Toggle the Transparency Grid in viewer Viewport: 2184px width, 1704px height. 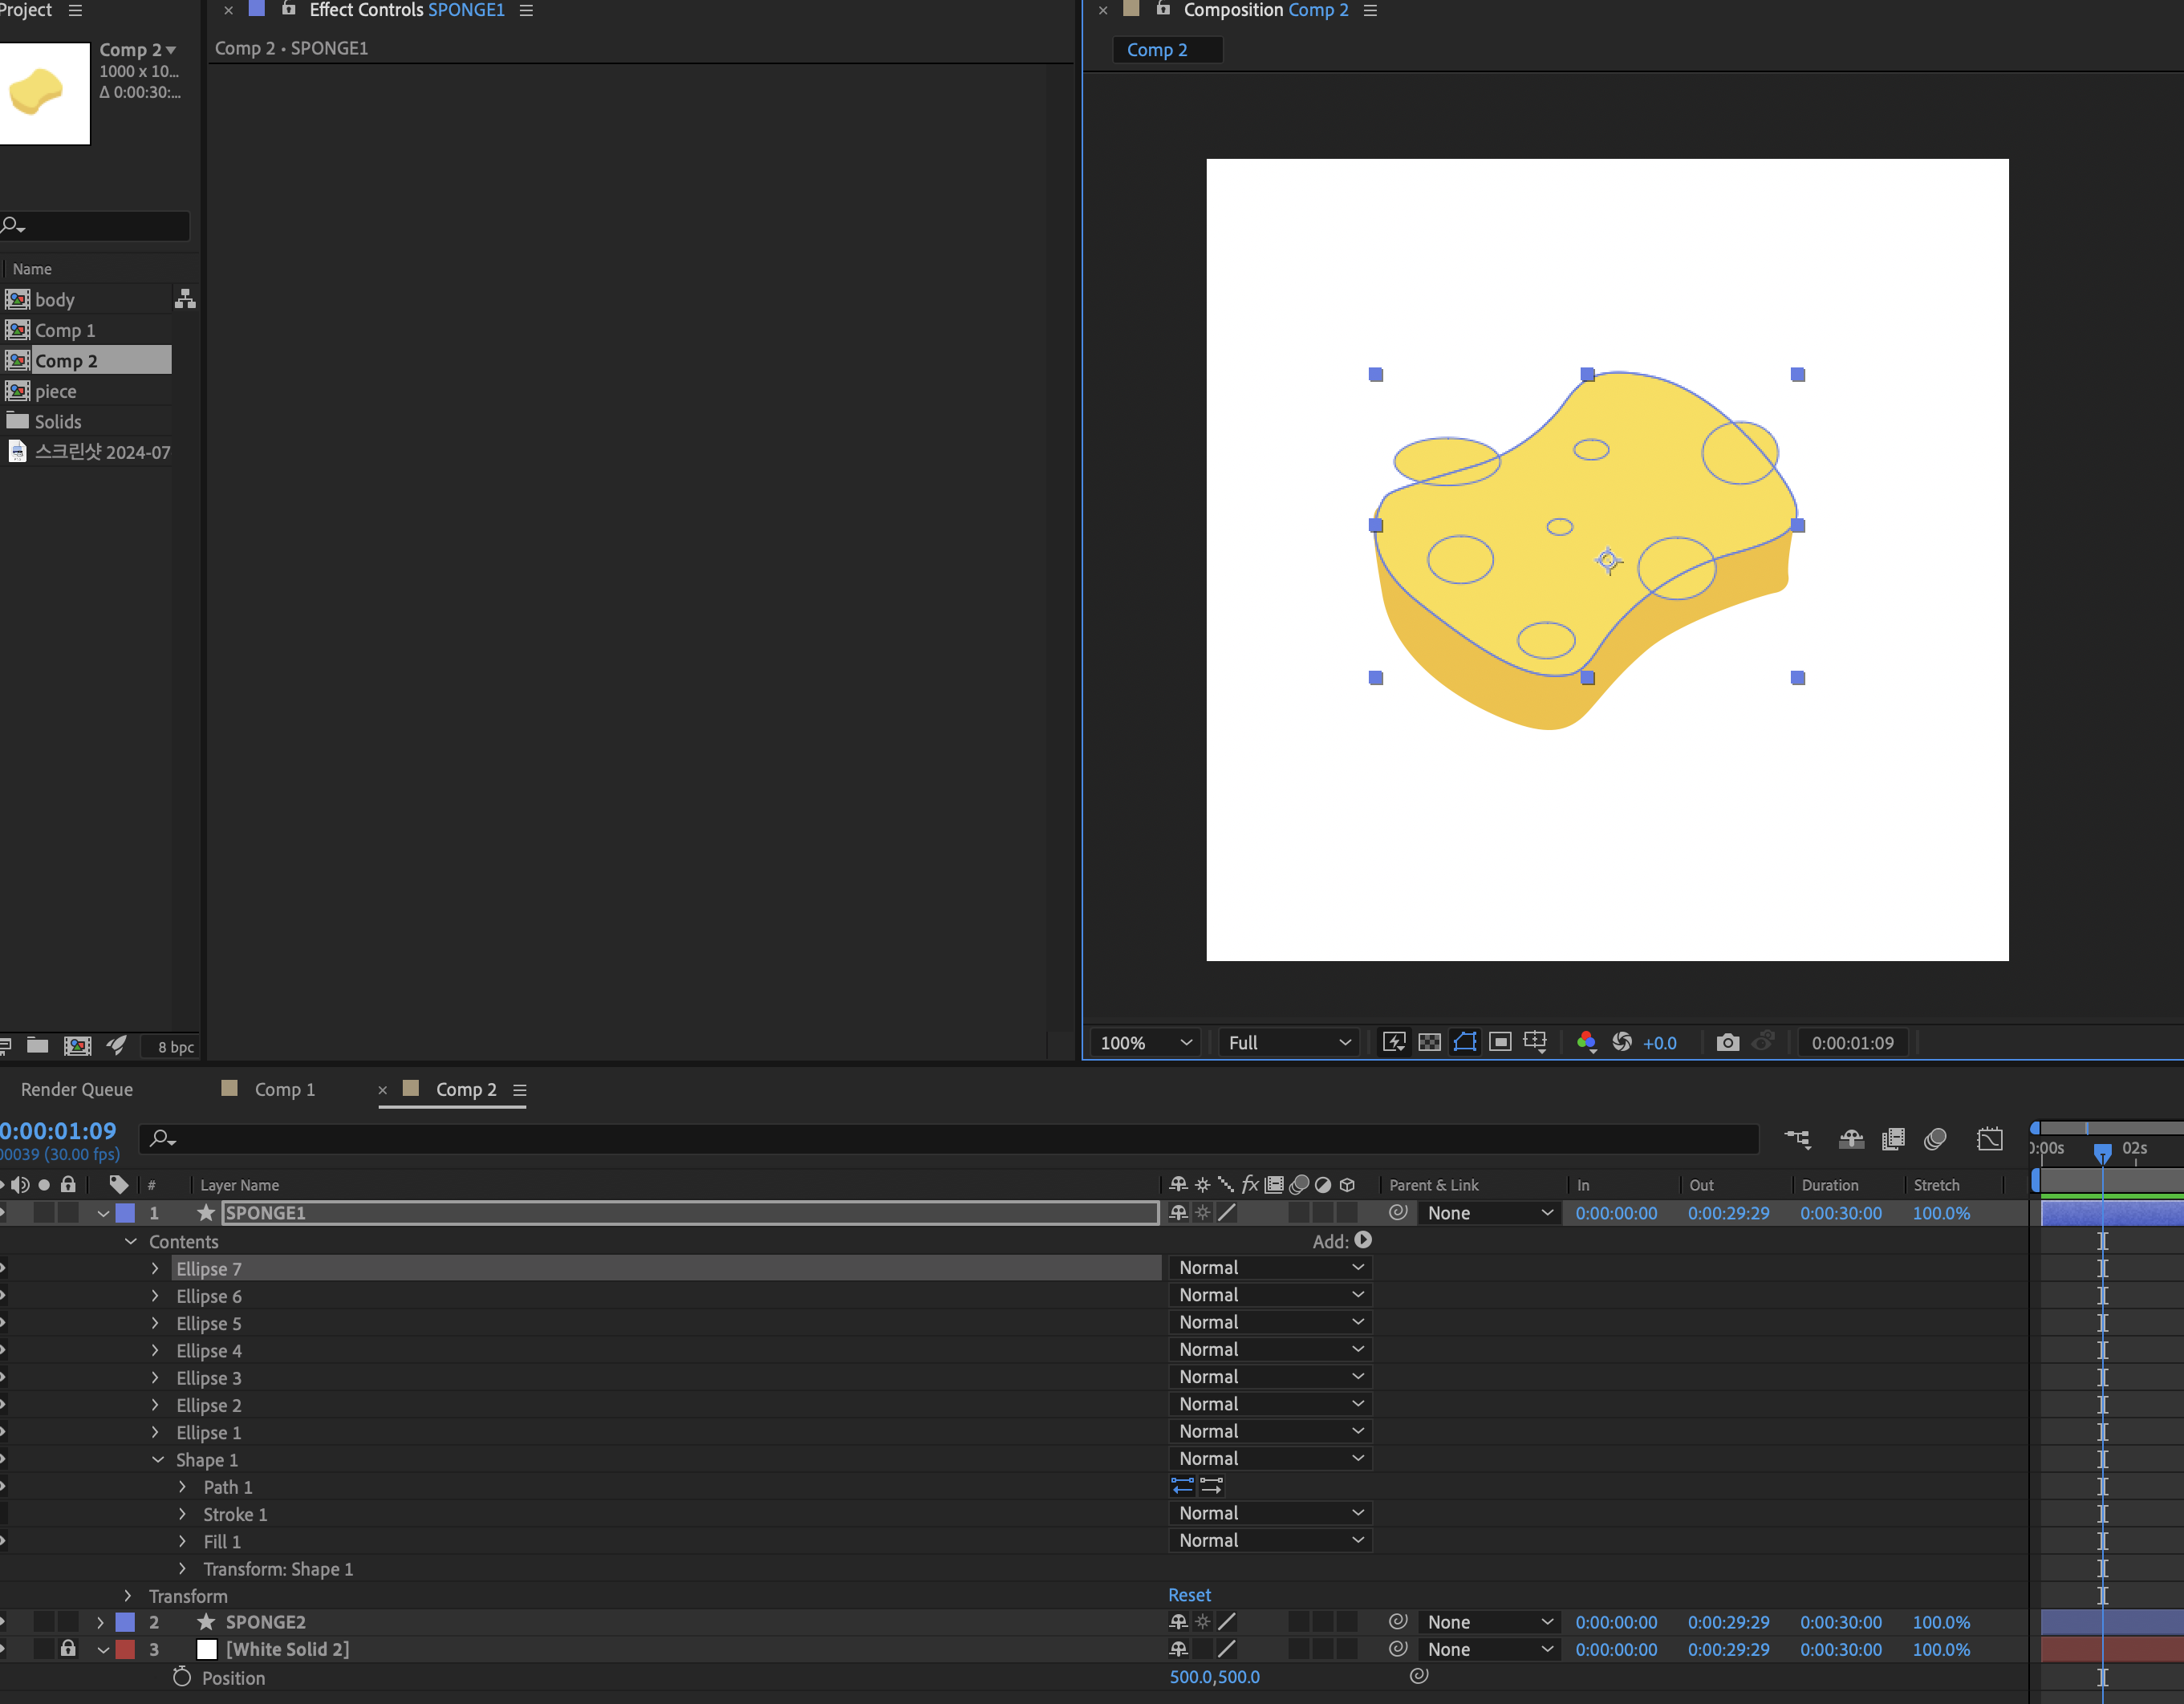[x=1430, y=1042]
